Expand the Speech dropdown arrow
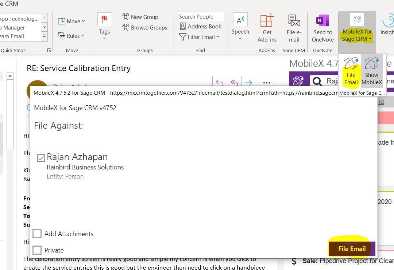Image resolution: width=394 pixels, height=270 pixels. click(x=240, y=38)
